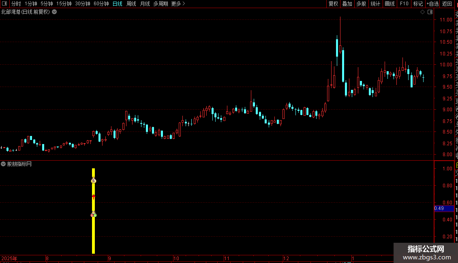This screenshot has height=263, width=458.
Task: Open dropdown beside 北部湾港 chart title
Action: (x=54, y=12)
